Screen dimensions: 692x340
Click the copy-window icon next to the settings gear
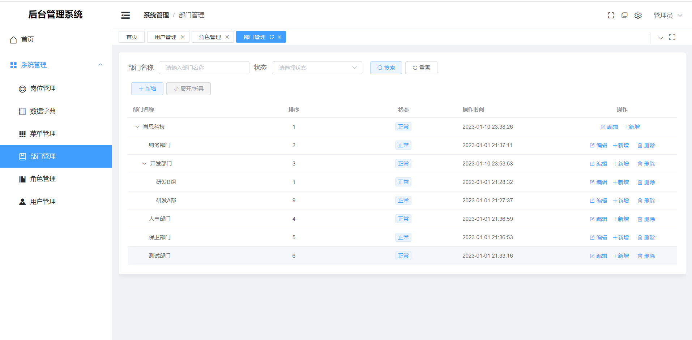[x=624, y=15]
